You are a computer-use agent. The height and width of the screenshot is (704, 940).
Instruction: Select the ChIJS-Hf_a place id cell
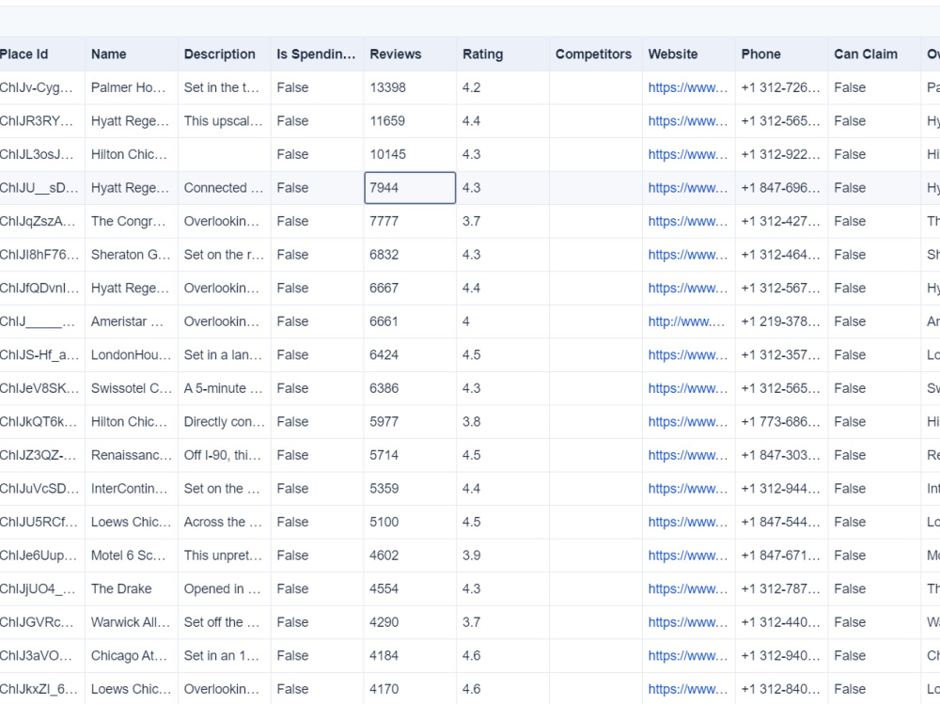tap(42, 355)
